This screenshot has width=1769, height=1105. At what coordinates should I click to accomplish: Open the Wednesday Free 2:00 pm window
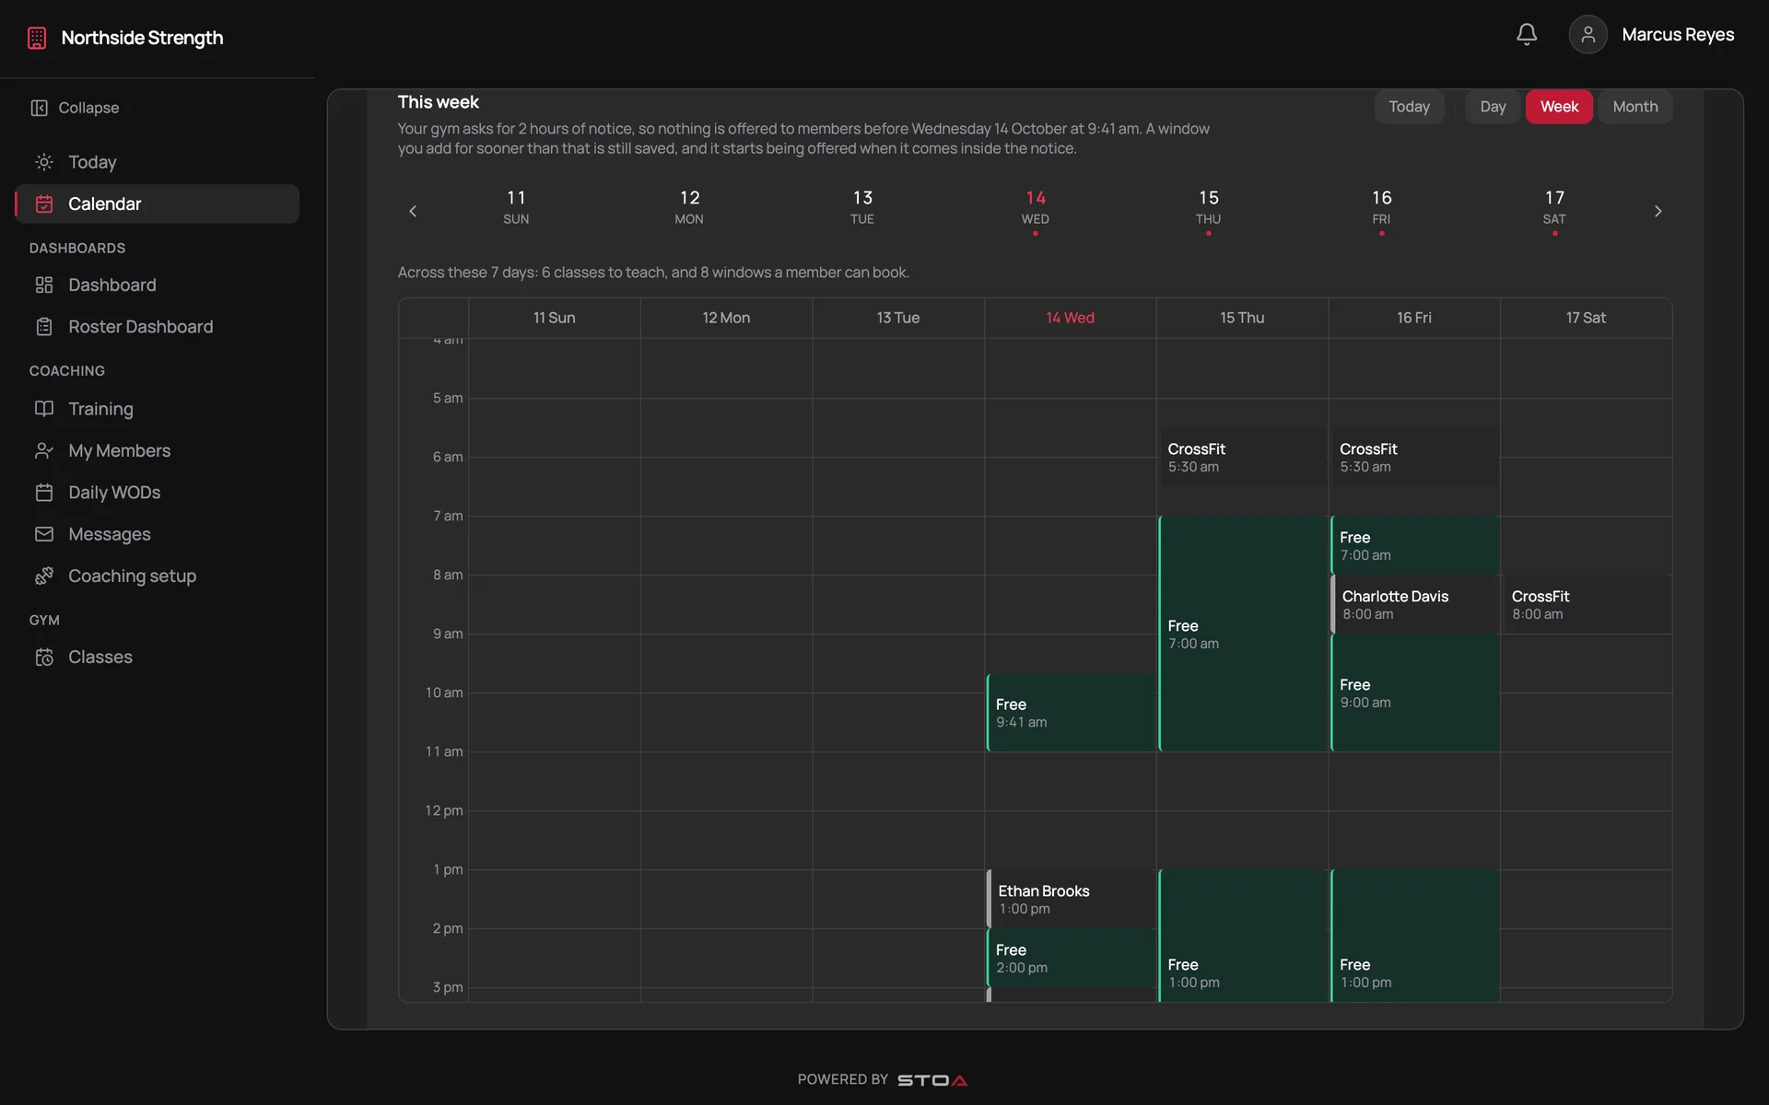1071,958
